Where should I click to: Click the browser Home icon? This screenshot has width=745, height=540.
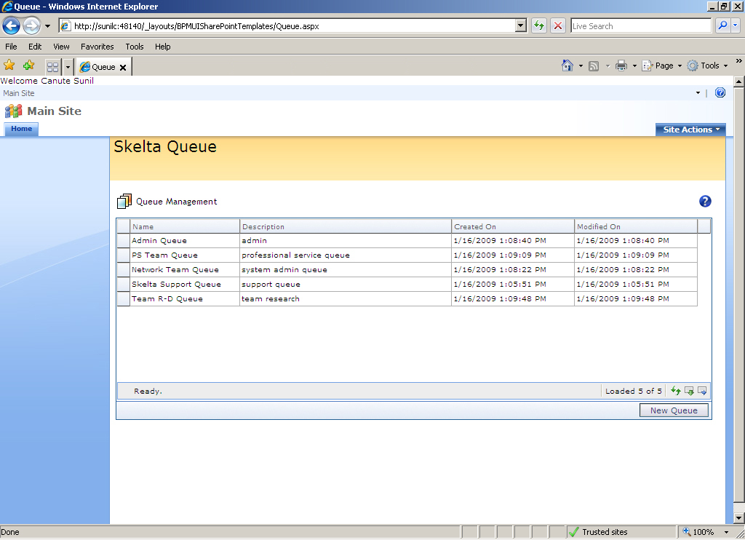tap(567, 65)
